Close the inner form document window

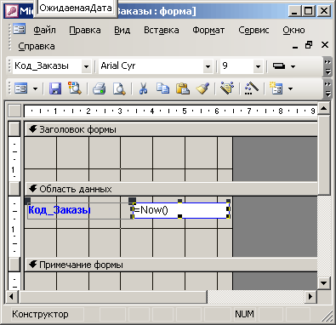click(x=325, y=45)
